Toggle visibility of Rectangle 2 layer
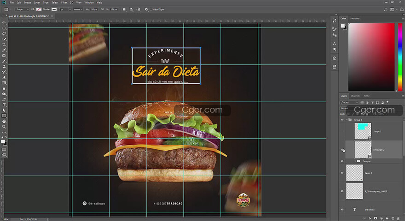This screenshot has width=405, height=221. point(342,150)
